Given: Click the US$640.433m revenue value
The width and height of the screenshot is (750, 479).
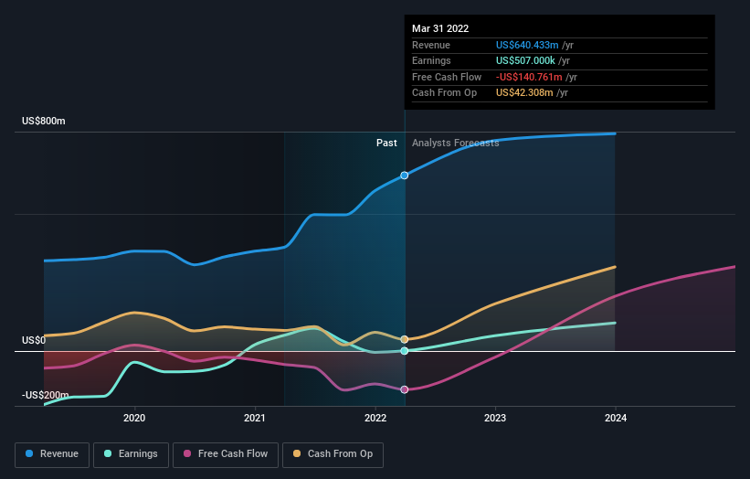Looking at the screenshot, I should tap(527, 45).
